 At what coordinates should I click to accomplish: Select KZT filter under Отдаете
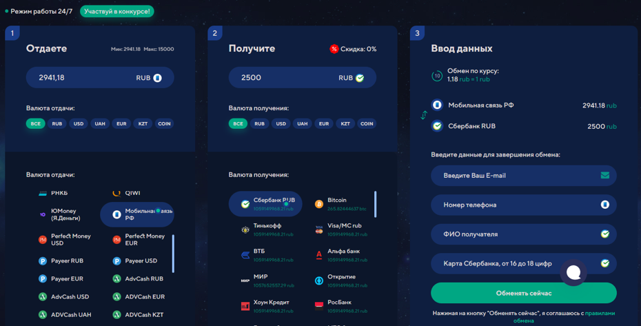click(x=143, y=123)
